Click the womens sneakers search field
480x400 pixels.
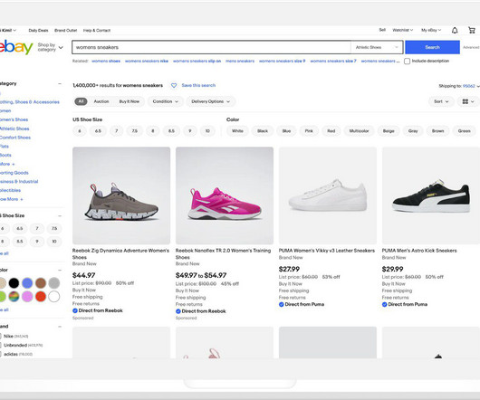tap(211, 47)
